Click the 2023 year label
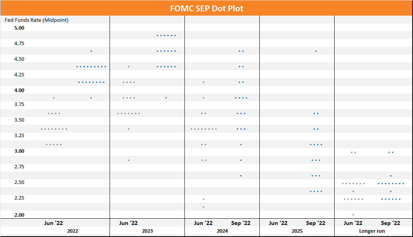The width and height of the screenshot is (413, 237). (147, 231)
